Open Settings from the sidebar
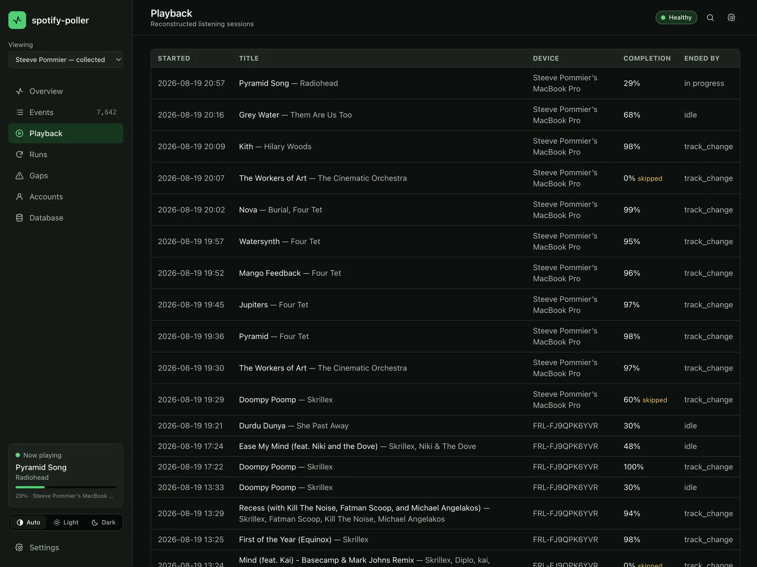Viewport: 757px width, 567px height. [x=66, y=547]
